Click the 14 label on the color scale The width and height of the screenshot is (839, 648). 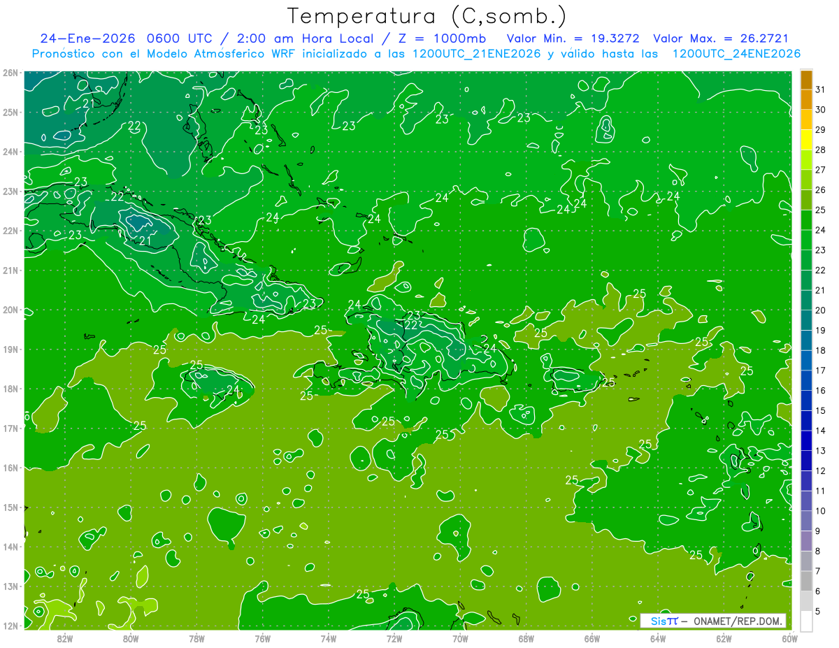[x=820, y=431]
